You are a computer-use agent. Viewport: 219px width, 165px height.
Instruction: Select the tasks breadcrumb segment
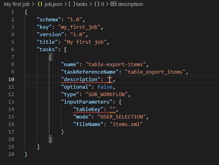pos(82,4)
